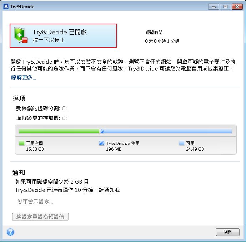Click the 關閉 button
The image size is (246, 242).
click(x=228, y=232)
